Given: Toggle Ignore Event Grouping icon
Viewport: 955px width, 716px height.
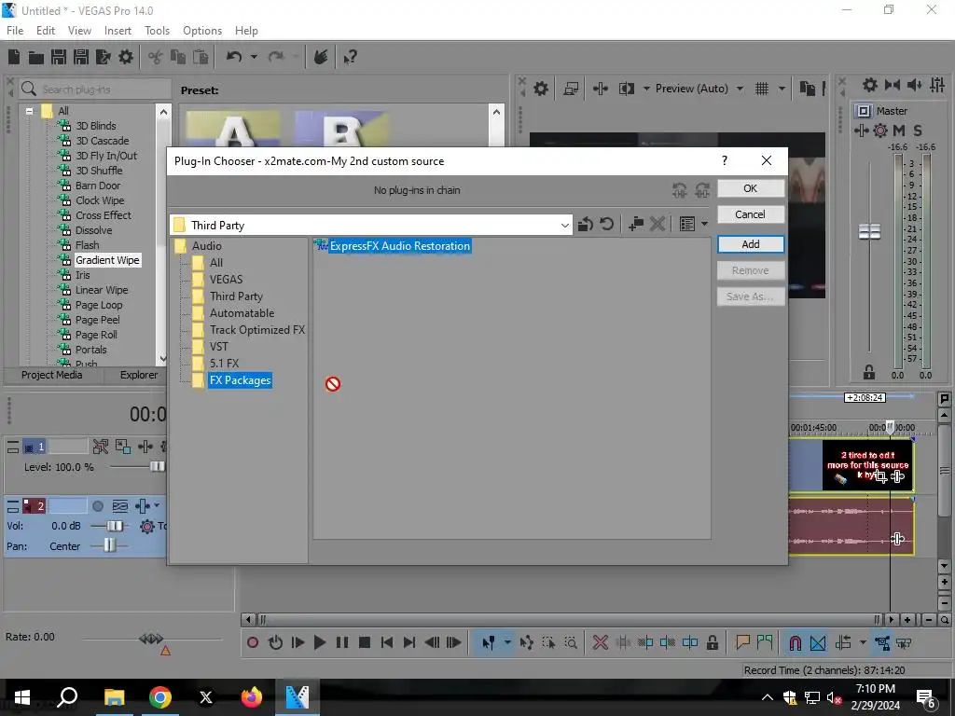Looking at the screenshot, I should point(904,642).
